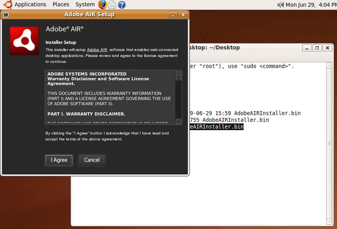Open the Applications menu

pyautogui.click(x=30, y=5)
